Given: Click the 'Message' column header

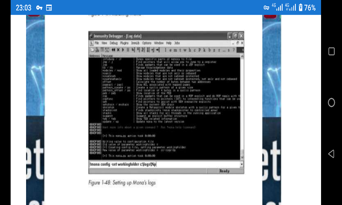Looking at the screenshot, I should click(108, 56).
